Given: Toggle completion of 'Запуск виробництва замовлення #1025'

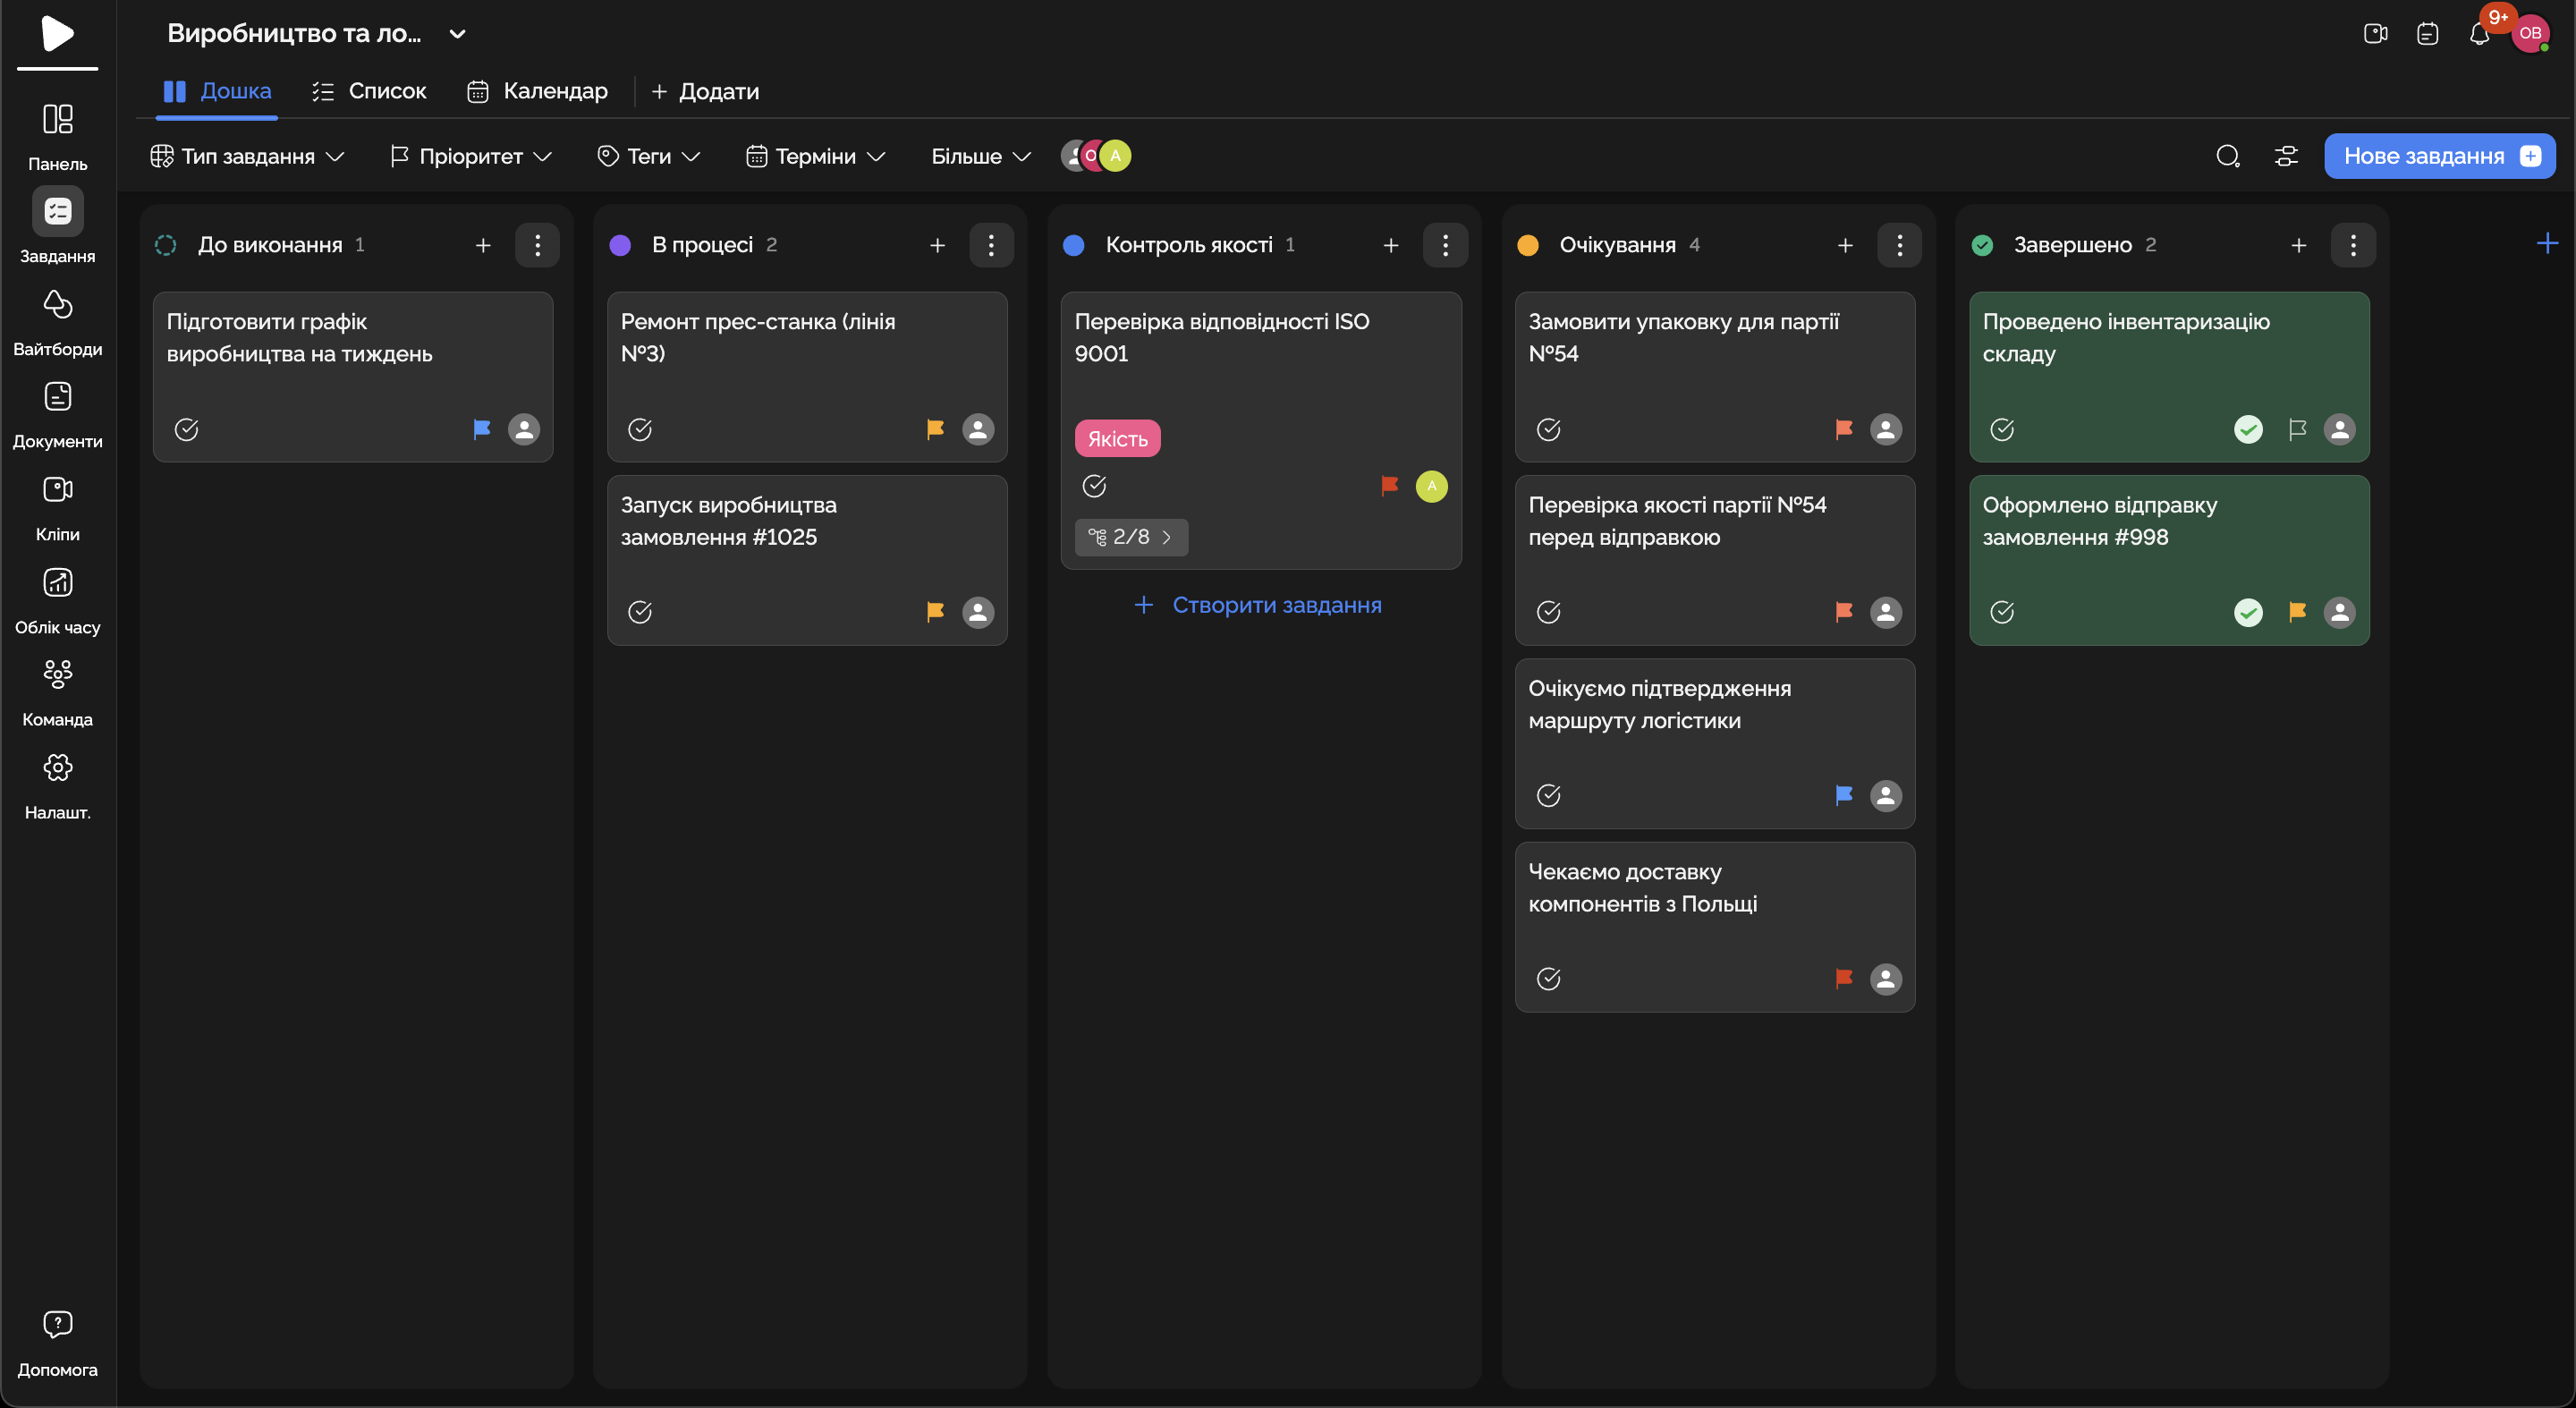Looking at the screenshot, I should pos(640,612).
